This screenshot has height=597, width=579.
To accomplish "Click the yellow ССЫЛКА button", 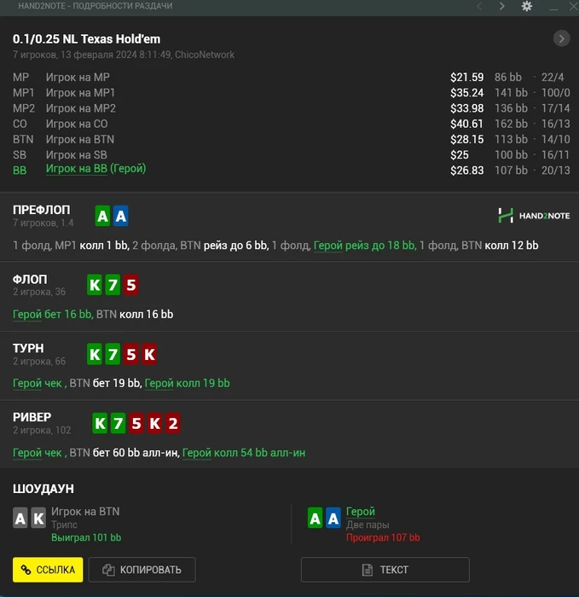I will click(x=48, y=570).
